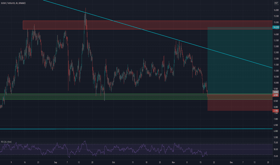Click the 15.500 price axis label

click(x=276, y=16)
